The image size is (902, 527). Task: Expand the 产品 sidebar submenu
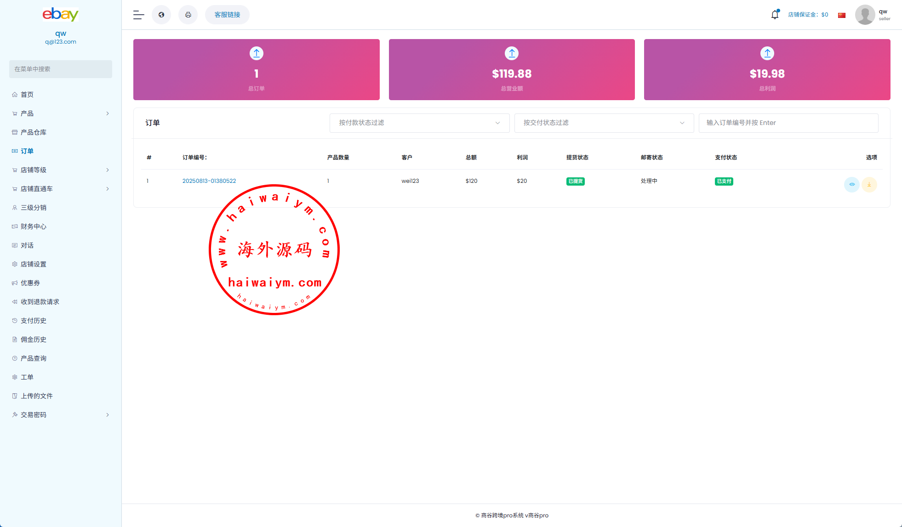[61, 113]
